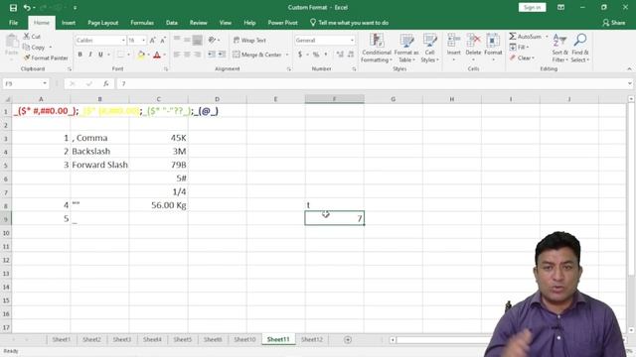636x357 pixels.
Task: Click the Cut scissors icon
Action: (x=27, y=37)
